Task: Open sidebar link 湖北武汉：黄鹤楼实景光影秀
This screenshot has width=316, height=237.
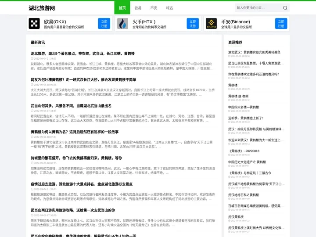Action: coord(254,52)
